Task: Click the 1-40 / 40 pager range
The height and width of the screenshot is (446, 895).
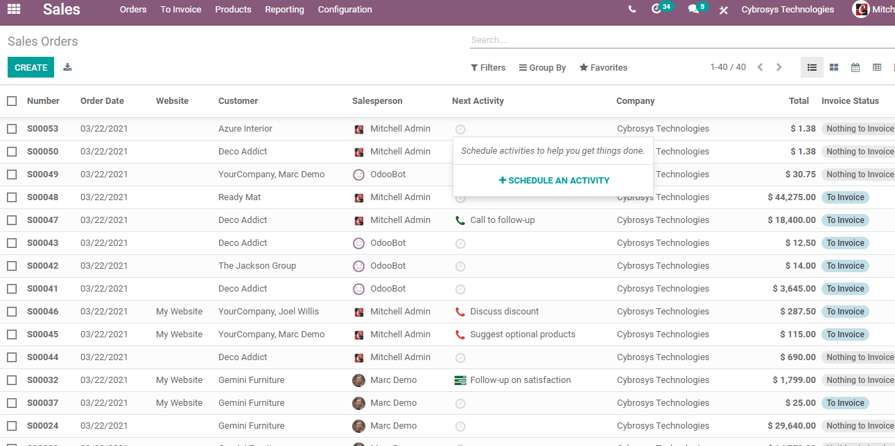Action: pyautogui.click(x=728, y=67)
